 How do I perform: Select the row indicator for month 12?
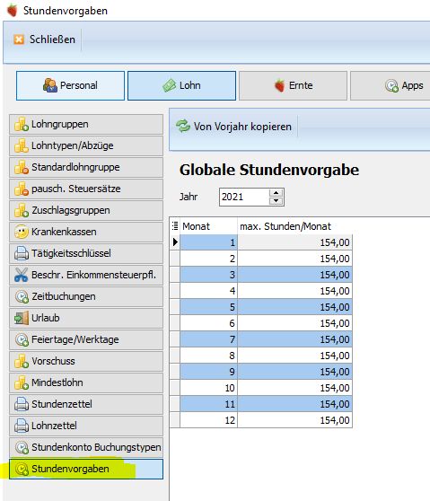[175, 420]
